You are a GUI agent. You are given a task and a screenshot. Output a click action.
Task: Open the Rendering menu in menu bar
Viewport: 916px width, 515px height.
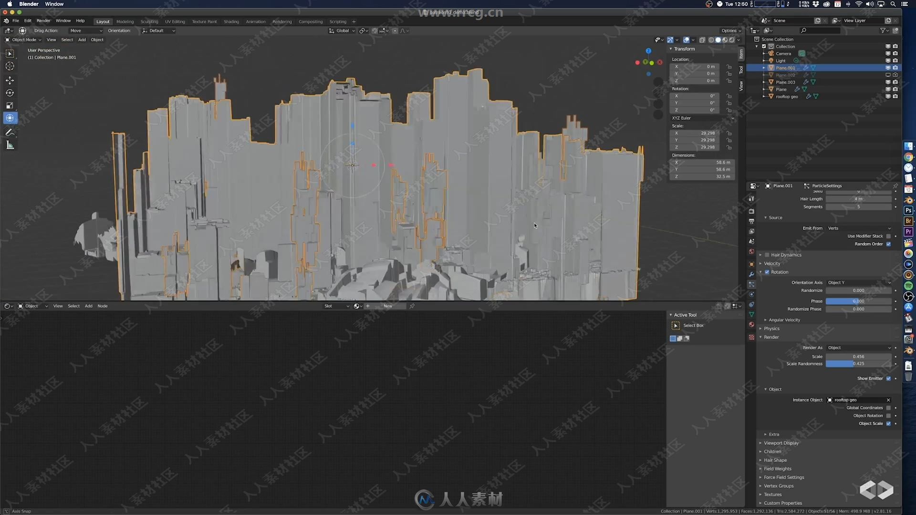click(281, 21)
